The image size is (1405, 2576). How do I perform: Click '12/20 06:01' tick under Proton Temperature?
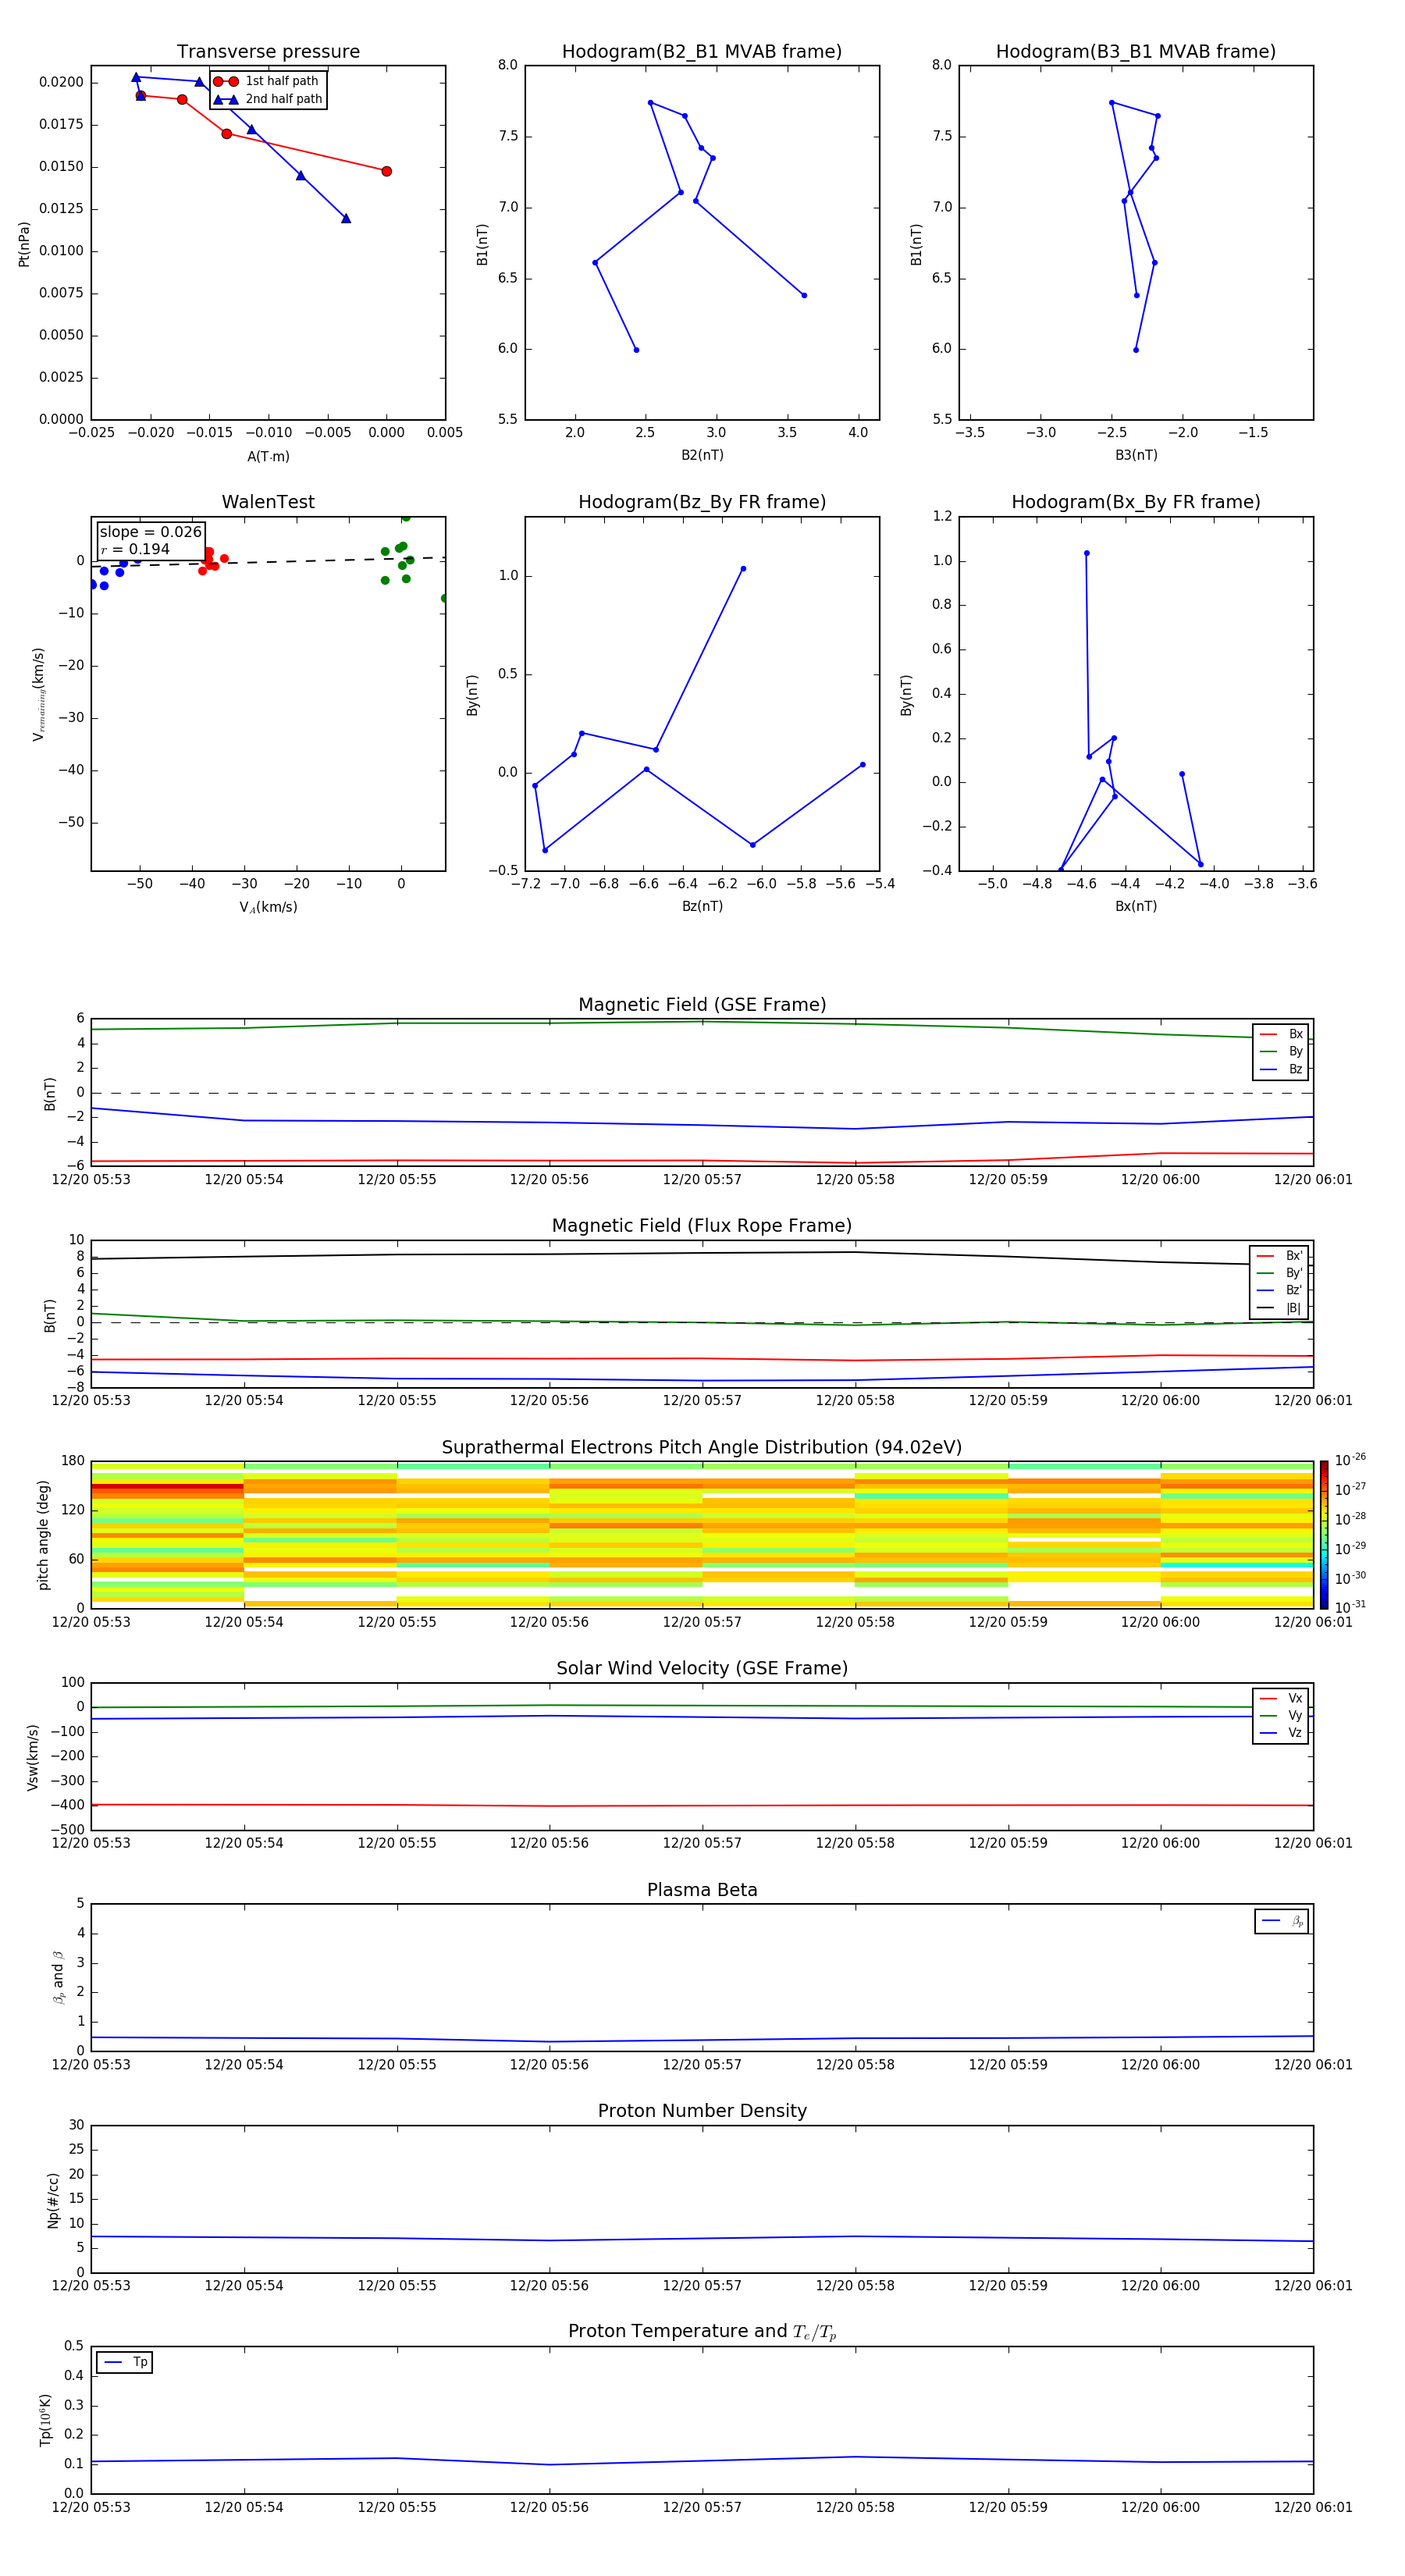pos(1313,2507)
